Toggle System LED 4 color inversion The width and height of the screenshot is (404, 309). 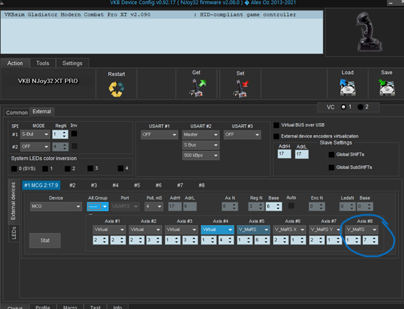(x=120, y=169)
